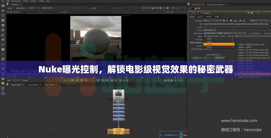Viewport: 271px width, 138px height.
Task: Click the bottom icon in left nodes toolbar
Action: coord(3,93)
